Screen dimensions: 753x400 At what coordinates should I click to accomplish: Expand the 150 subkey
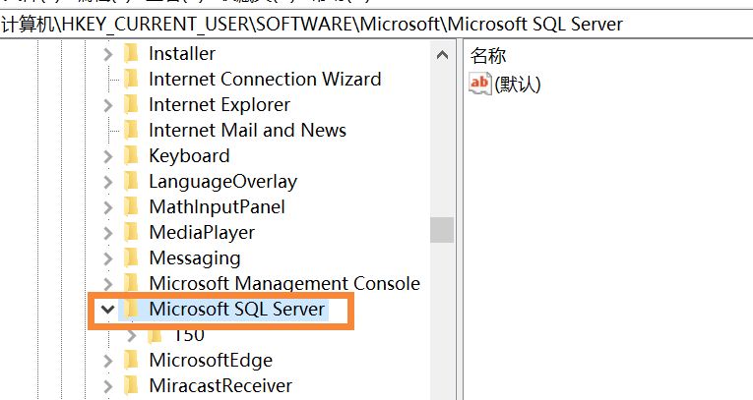tap(132, 335)
